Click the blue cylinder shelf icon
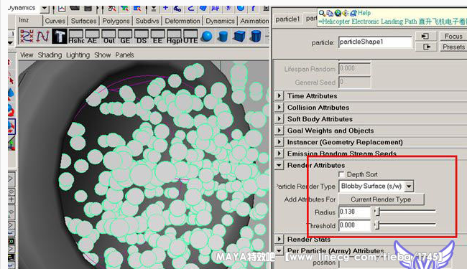Screen dimensions: 467x269 pyautogui.click(x=223, y=37)
